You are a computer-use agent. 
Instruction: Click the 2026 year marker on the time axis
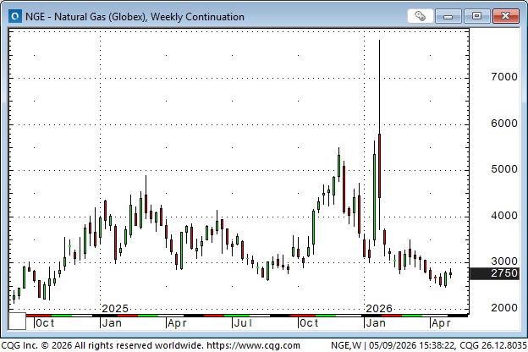point(379,308)
